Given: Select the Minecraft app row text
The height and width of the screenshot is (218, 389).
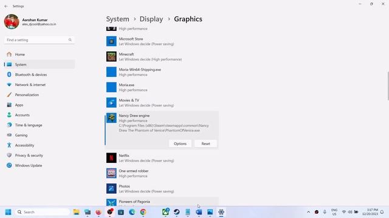Looking at the screenshot, I should pos(150,56).
